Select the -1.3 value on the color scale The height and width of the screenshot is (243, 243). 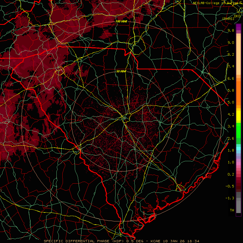[x=230, y=198]
